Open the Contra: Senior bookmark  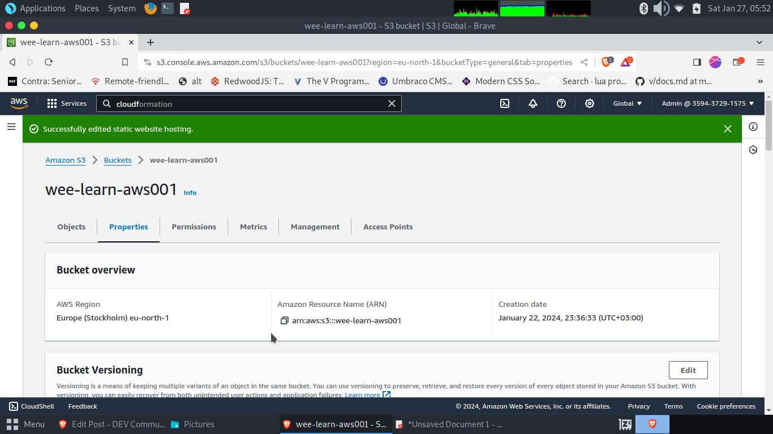(x=45, y=81)
